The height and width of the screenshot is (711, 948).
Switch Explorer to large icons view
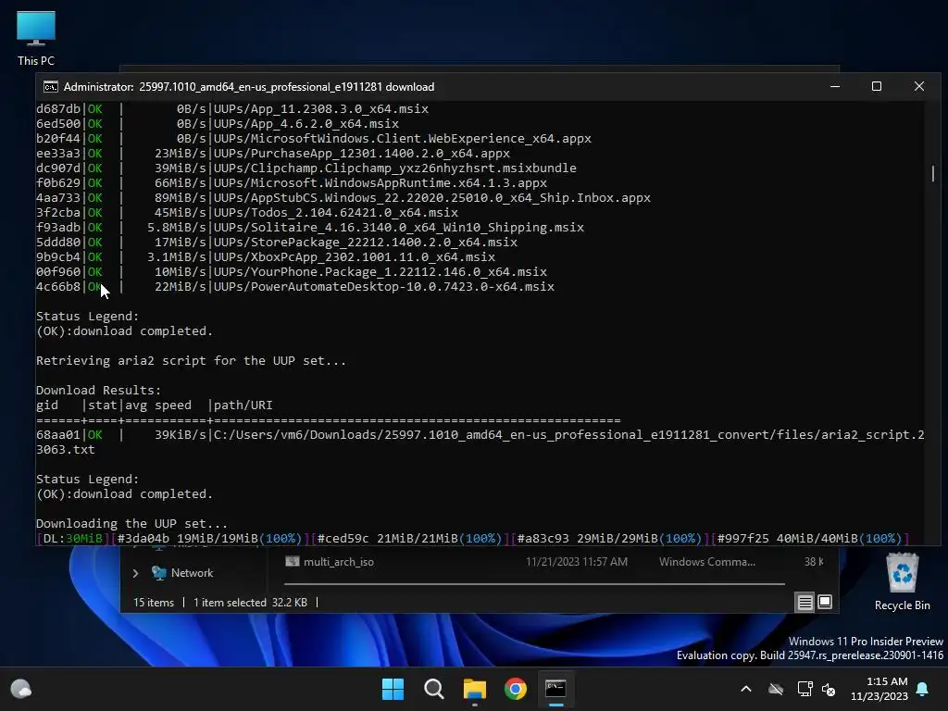coord(825,602)
